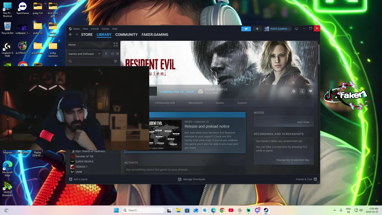Open the Discussions link

195,103
